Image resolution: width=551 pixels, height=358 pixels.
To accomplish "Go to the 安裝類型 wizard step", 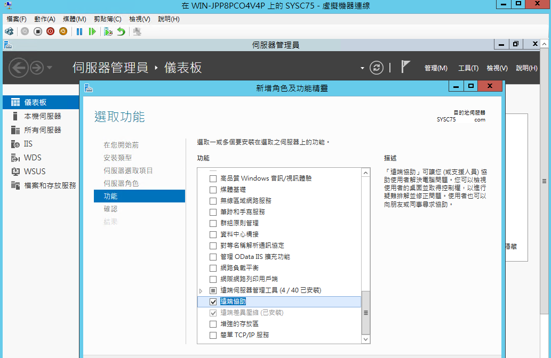I will [118, 158].
